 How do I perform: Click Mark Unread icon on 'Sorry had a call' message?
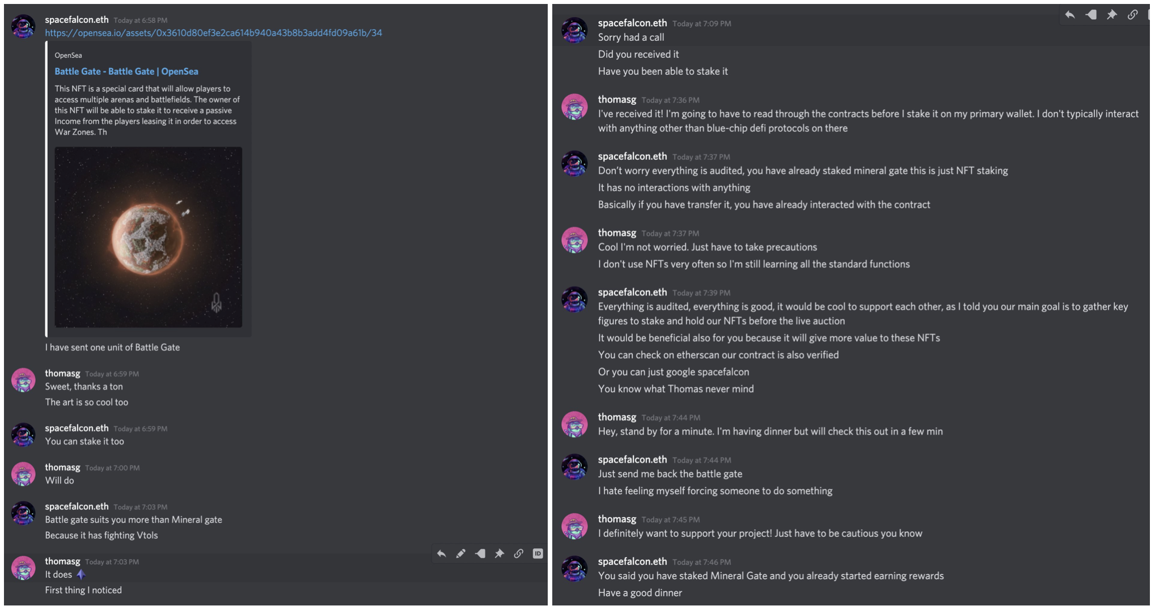pyautogui.click(x=1091, y=15)
